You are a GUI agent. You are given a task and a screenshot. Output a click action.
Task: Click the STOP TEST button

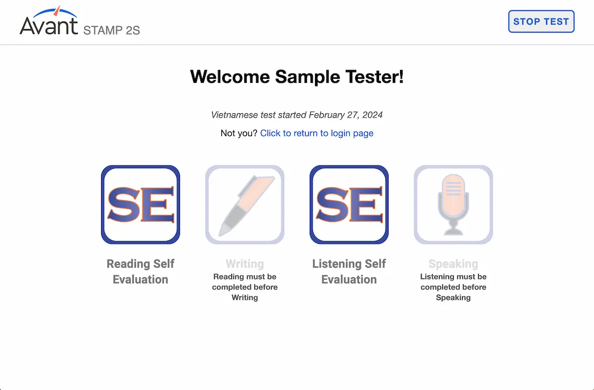[541, 21]
